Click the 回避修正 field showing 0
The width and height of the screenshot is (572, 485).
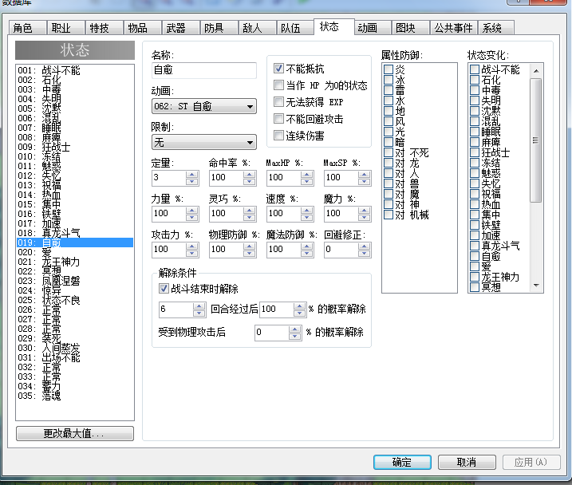pos(341,250)
